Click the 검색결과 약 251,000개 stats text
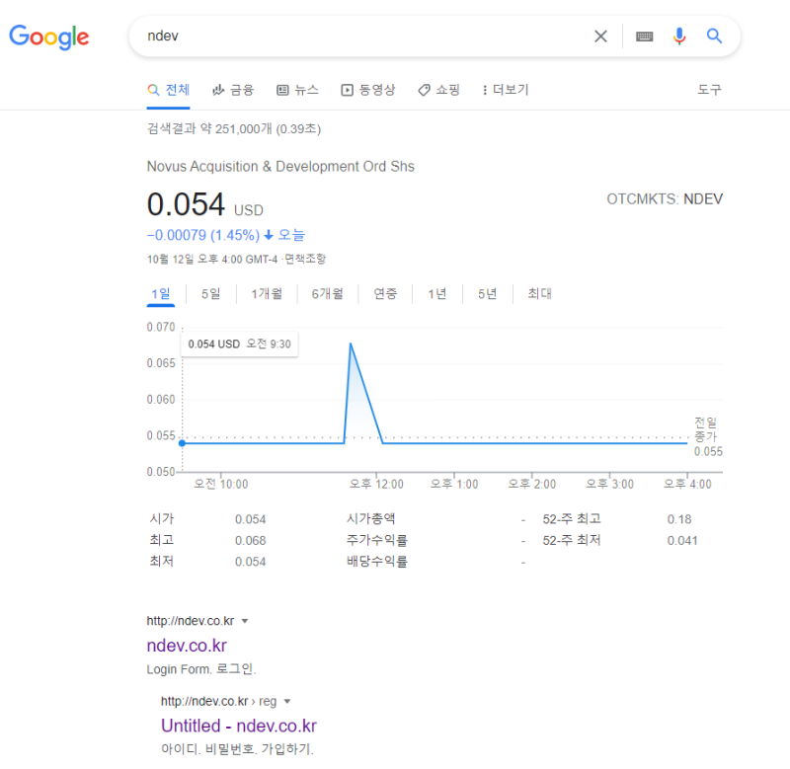Screen dimensions: 790x769 234,129
